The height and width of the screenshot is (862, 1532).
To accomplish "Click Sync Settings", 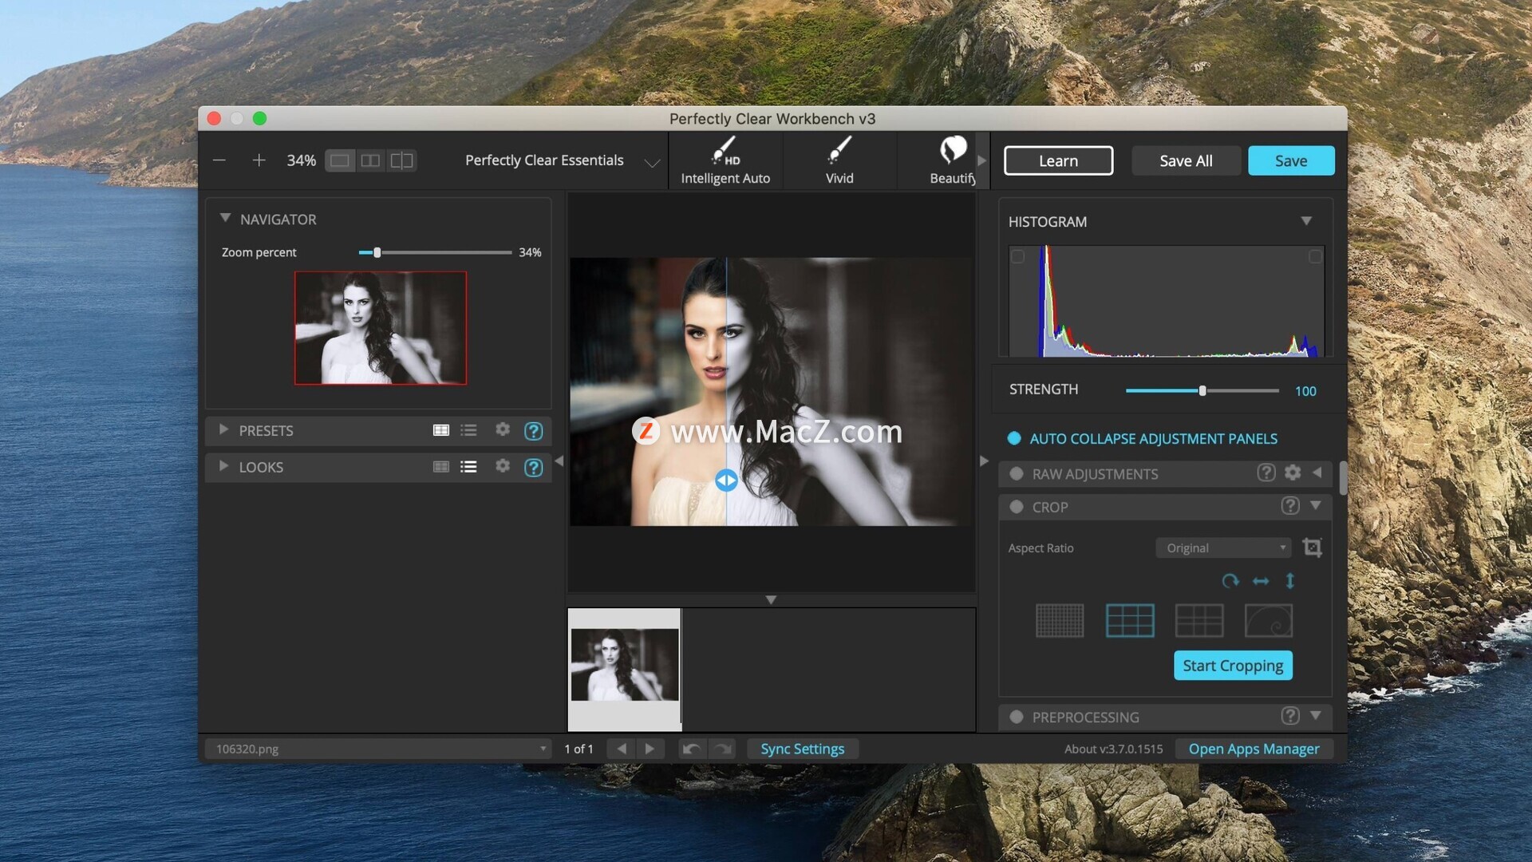I will 802,749.
